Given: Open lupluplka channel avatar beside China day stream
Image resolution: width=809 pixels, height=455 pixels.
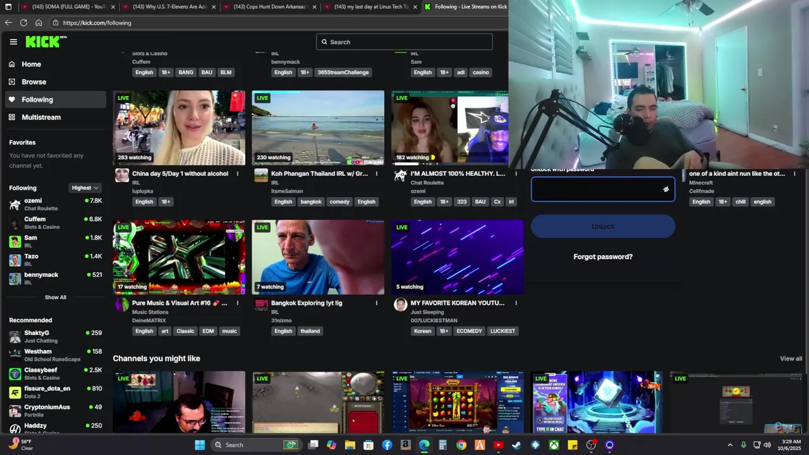Looking at the screenshot, I should [122, 175].
